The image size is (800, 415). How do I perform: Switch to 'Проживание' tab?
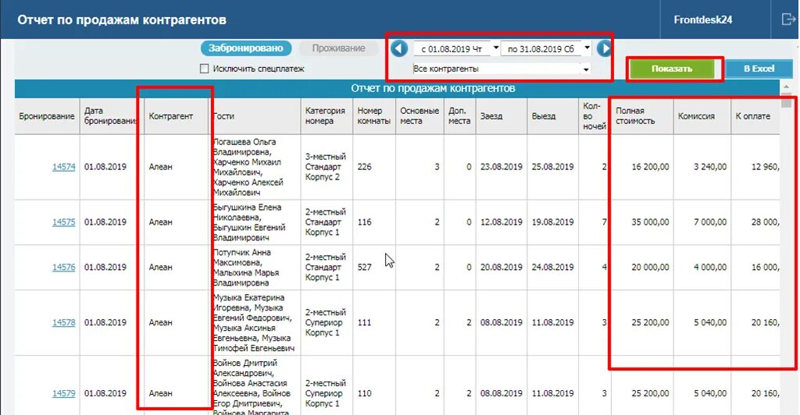(339, 48)
